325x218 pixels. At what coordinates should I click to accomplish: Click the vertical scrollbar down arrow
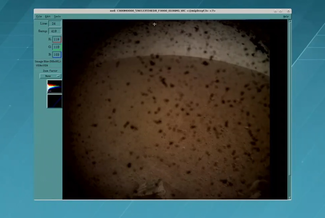289,198
